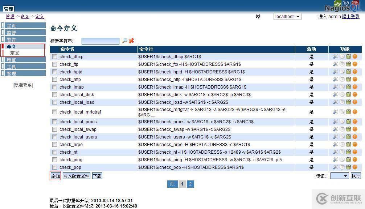Click the 添加 button
This screenshot has width=365, height=209.
click(56, 176)
